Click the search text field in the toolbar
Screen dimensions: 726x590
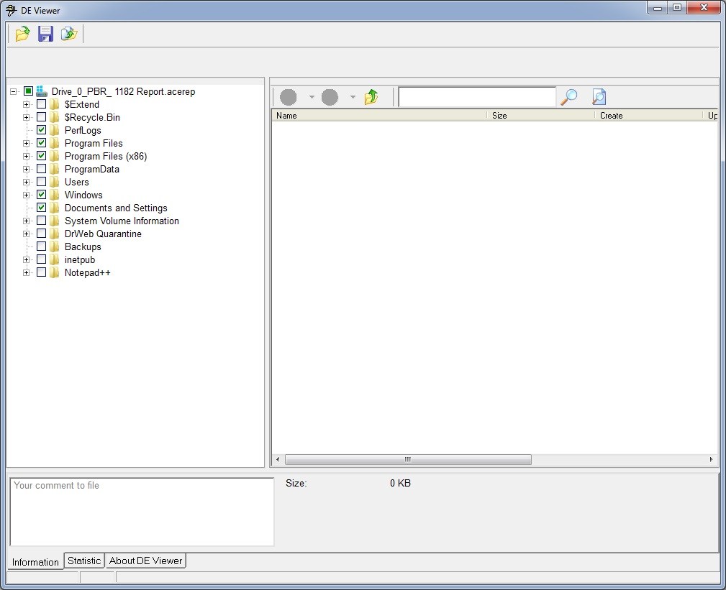pyautogui.click(x=476, y=97)
